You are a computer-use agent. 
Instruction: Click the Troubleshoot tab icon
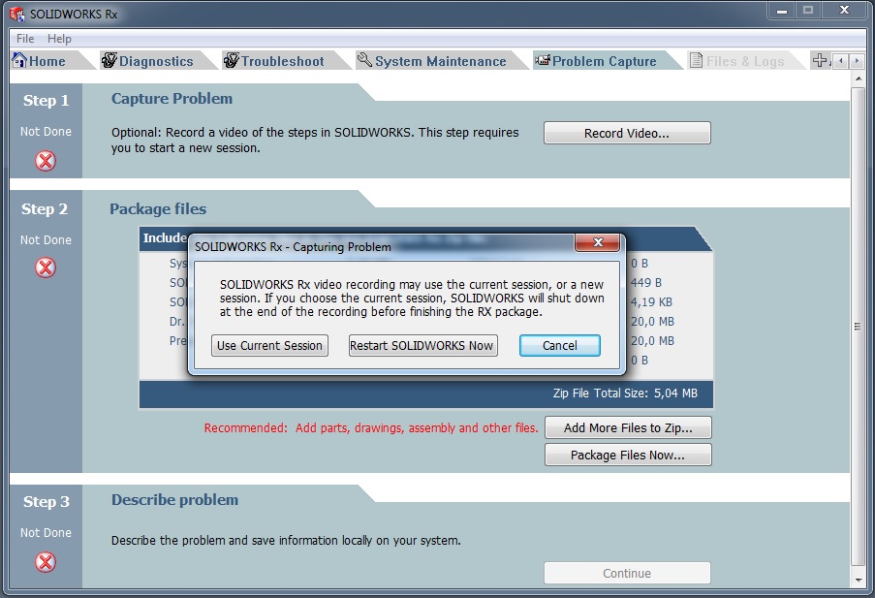click(x=231, y=61)
